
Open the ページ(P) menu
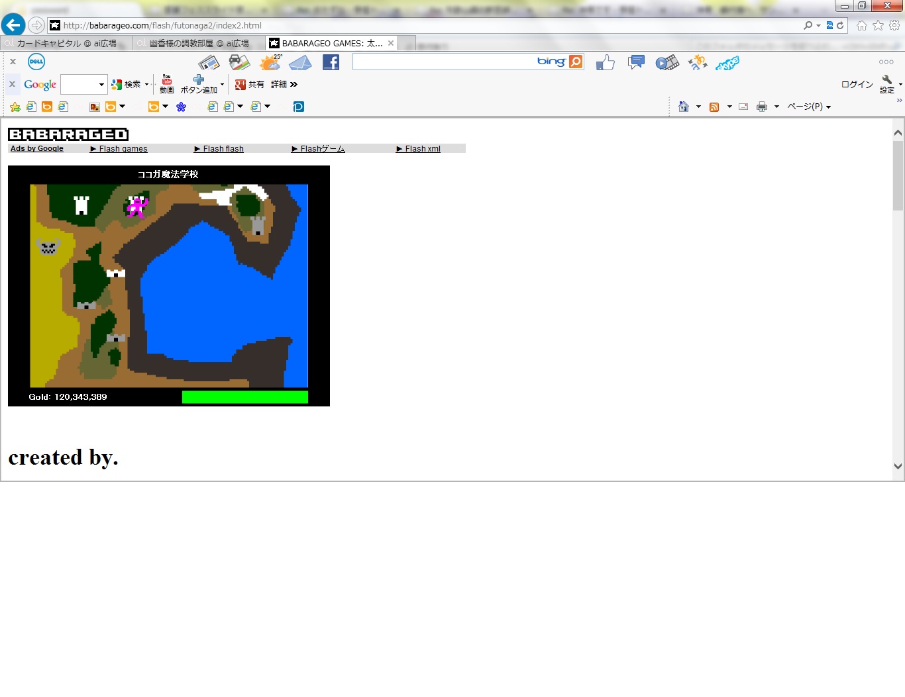coord(809,107)
